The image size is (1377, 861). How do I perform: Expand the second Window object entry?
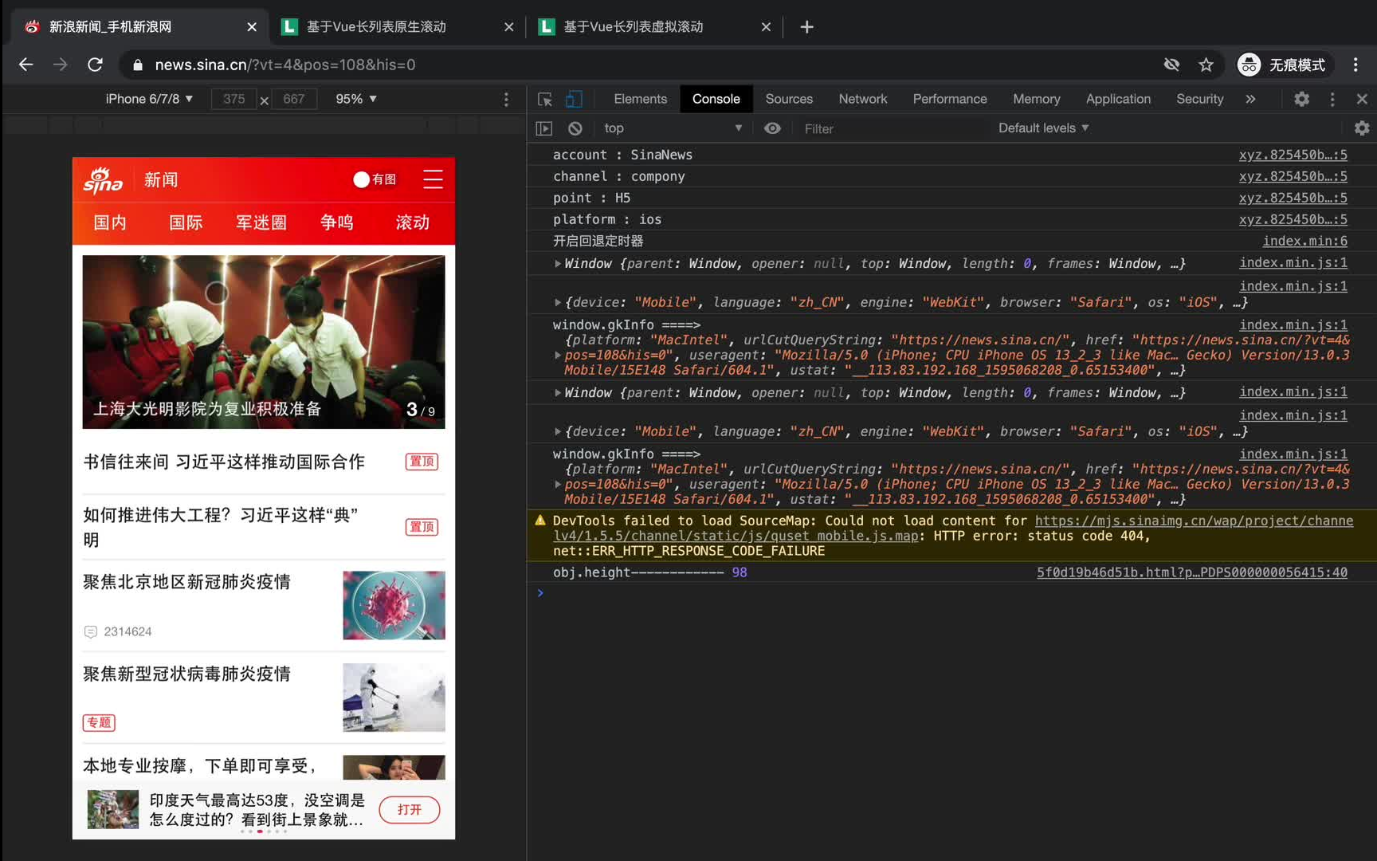[558, 393]
